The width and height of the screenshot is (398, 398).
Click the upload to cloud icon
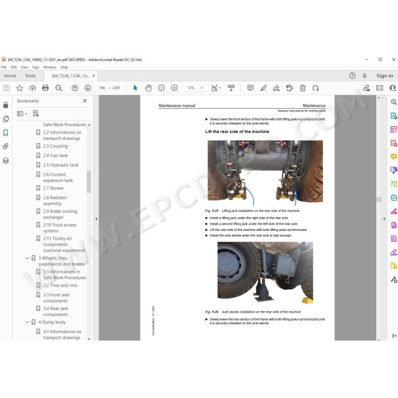[32, 88]
